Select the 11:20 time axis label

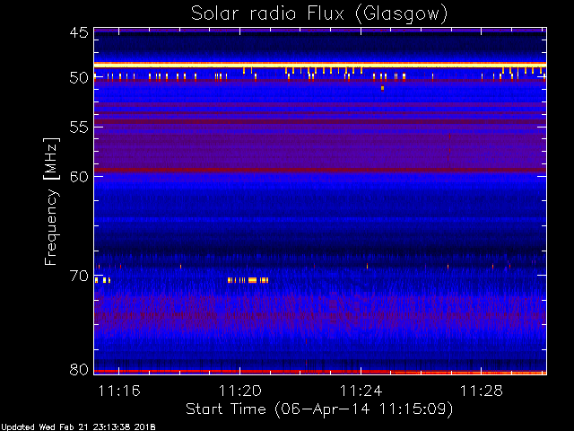[240, 391]
